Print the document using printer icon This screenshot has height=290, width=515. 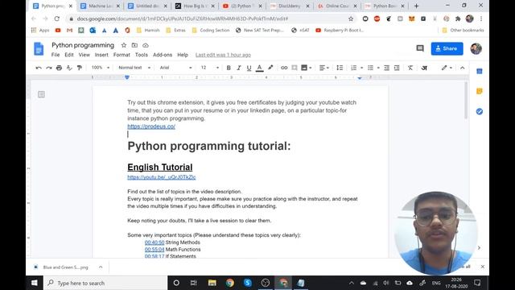(x=59, y=68)
